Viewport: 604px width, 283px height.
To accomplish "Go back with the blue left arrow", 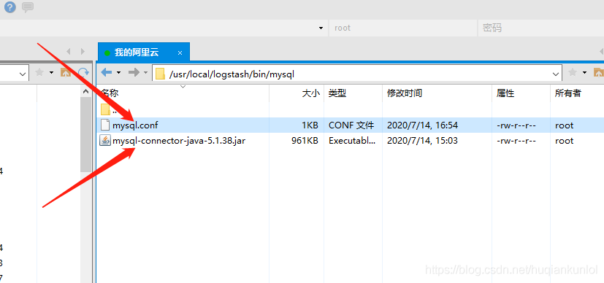I will click(x=107, y=72).
